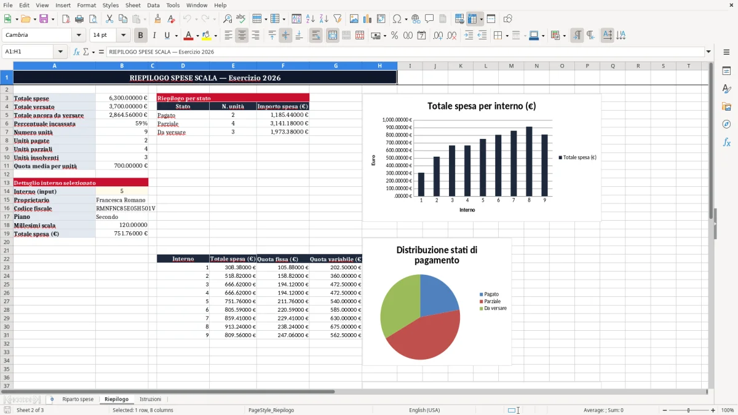Apply the yellow background color swatch
This screenshot has width=738, height=415.
pos(206,36)
